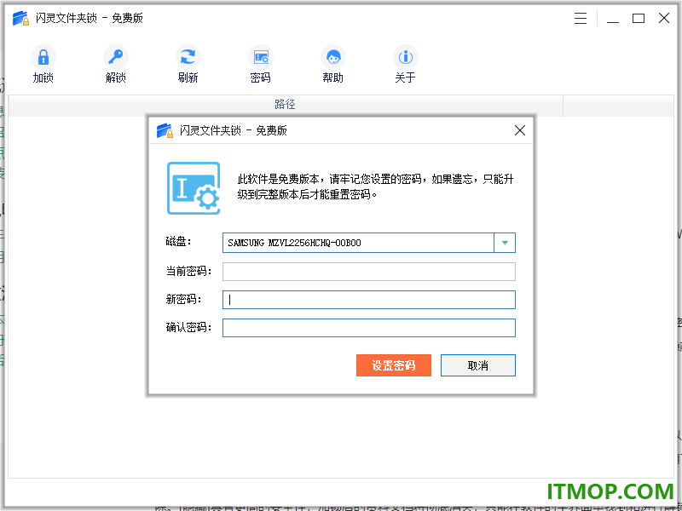Open the hamburger menu in title bar
This screenshot has height=511, width=682.
click(x=581, y=18)
